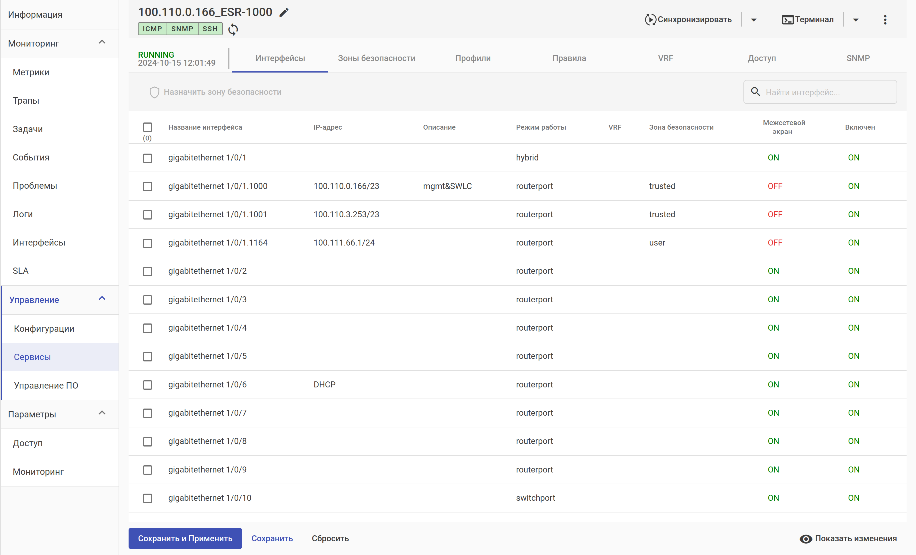Toggle firewall OFF status for gigabitethernet 1/0/1.1164
The height and width of the screenshot is (555, 916).
tap(775, 243)
